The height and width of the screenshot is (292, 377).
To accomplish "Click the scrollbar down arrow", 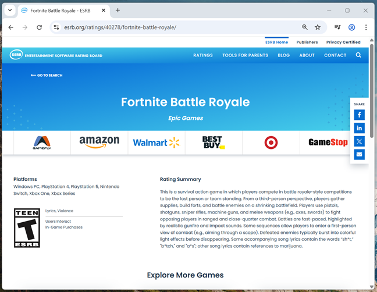I will click(372, 287).
